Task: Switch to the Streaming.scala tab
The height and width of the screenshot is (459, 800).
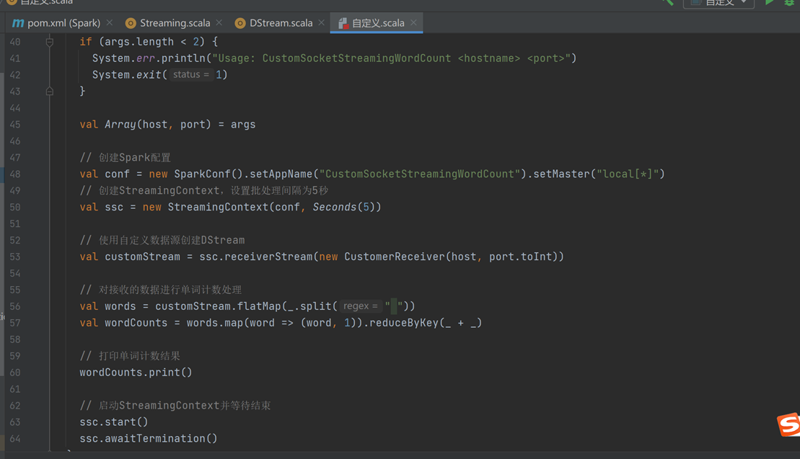Action: pos(173,22)
